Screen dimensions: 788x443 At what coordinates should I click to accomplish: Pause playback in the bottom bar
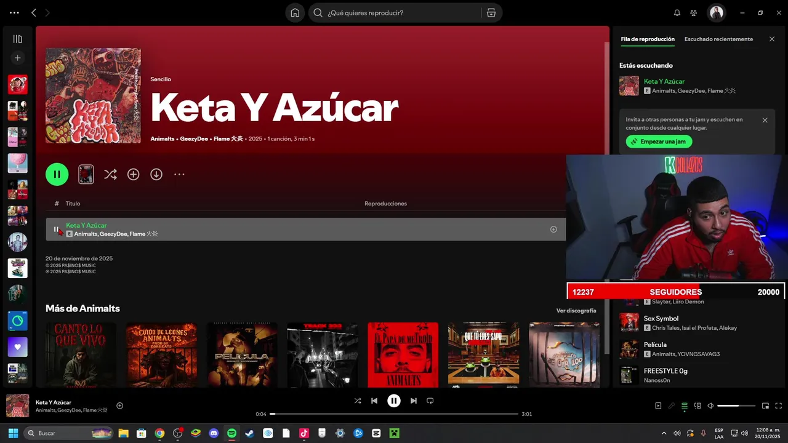click(x=394, y=401)
